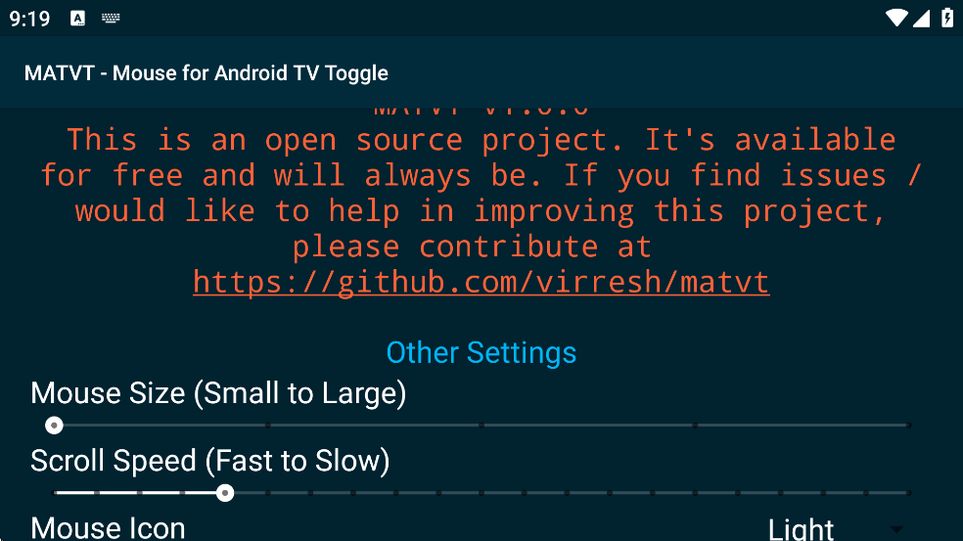Tap the Wi-Fi icon in status bar
The height and width of the screenshot is (541, 963).
pyautogui.click(x=895, y=18)
